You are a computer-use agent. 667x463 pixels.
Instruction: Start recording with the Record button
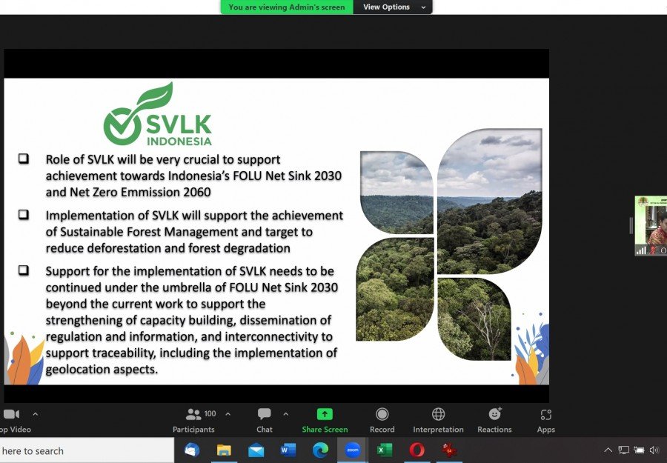[x=382, y=421]
